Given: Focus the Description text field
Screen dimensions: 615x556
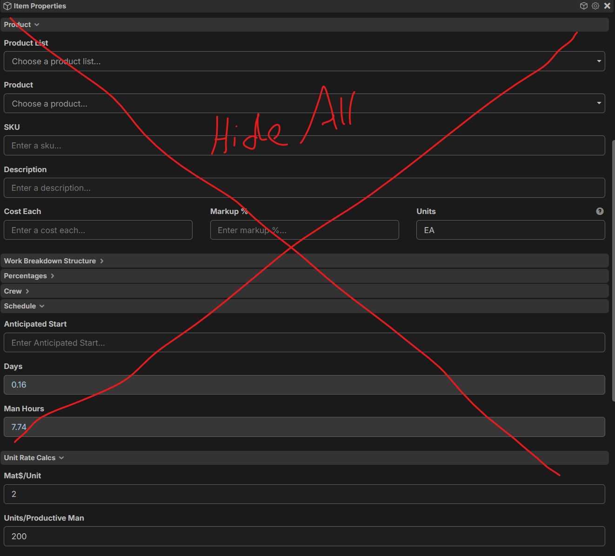Looking at the screenshot, I should pyautogui.click(x=304, y=188).
